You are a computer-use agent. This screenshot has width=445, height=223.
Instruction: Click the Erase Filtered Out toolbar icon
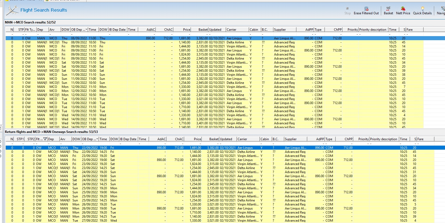click(x=366, y=9)
